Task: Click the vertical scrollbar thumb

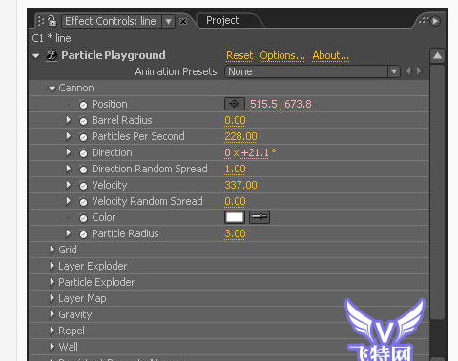Action: point(437,192)
